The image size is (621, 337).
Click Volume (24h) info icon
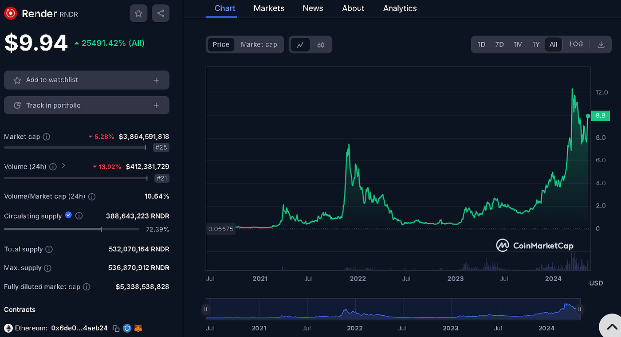coord(53,167)
